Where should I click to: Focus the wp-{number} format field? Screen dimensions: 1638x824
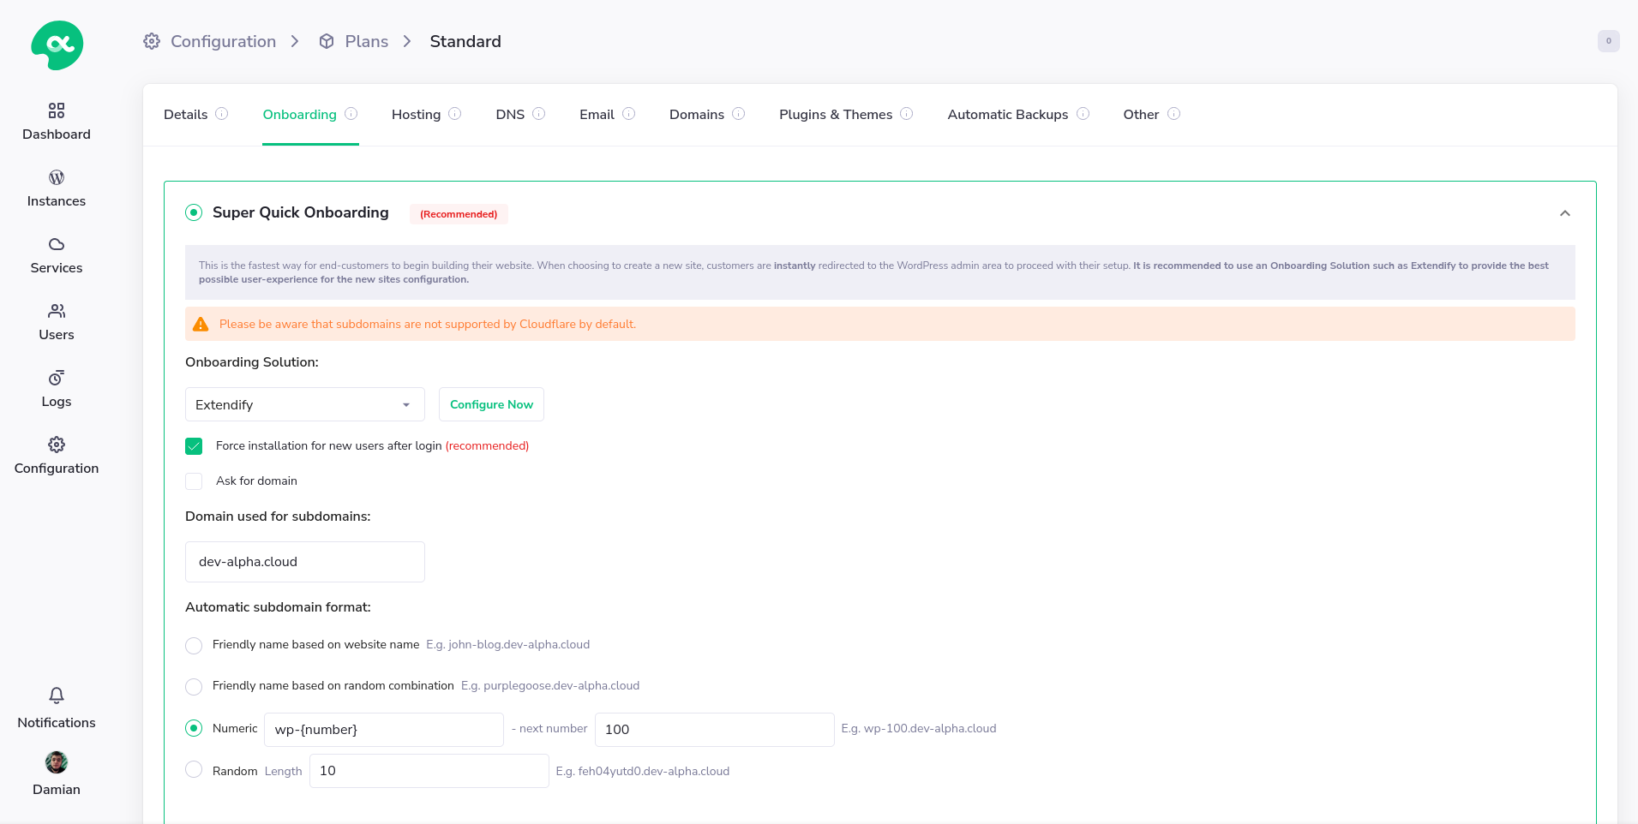click(384, 730)
